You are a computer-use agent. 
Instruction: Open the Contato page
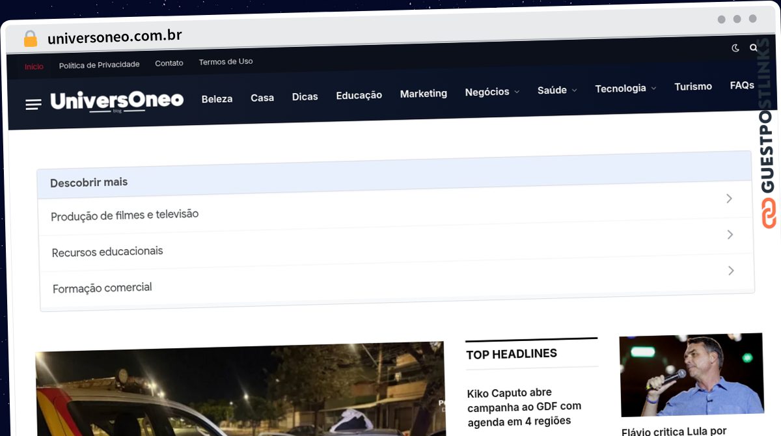(x=169, y=63)
